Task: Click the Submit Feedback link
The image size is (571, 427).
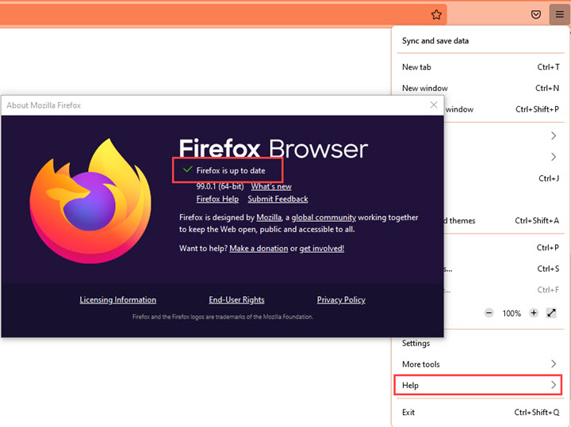Action: point(278,199)
